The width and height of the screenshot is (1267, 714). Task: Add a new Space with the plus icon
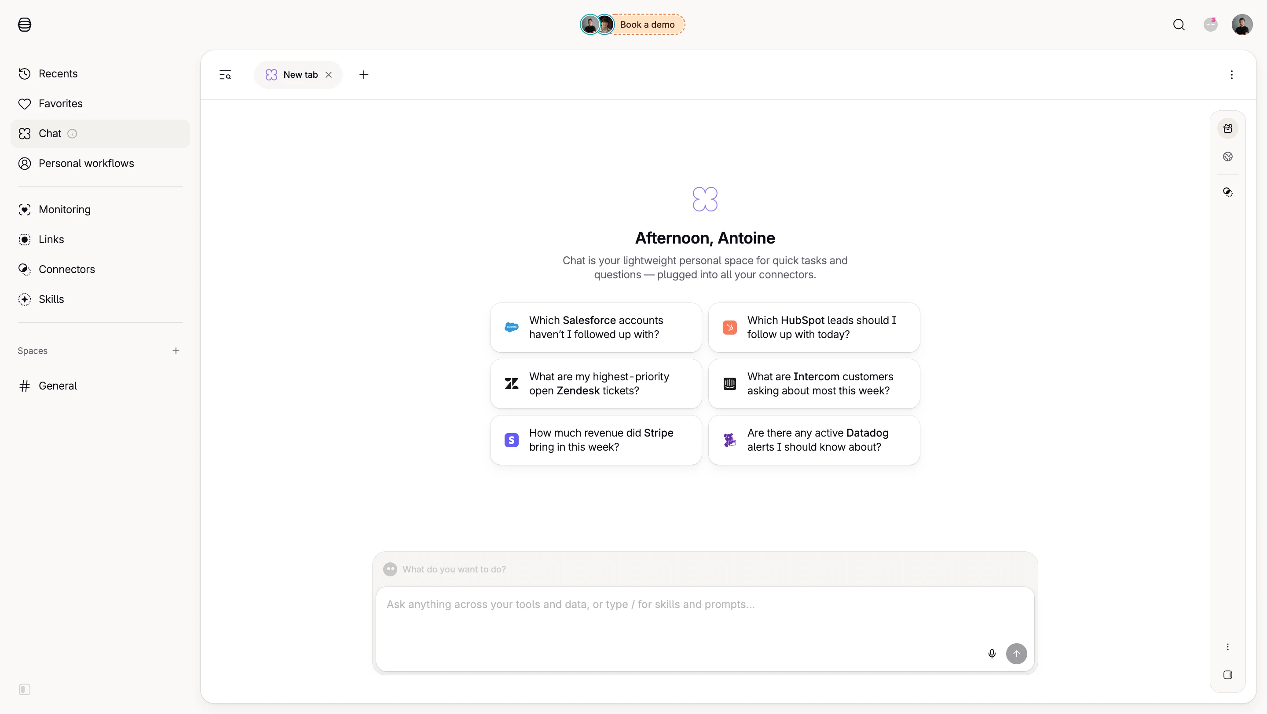click(x=176, y=351)
